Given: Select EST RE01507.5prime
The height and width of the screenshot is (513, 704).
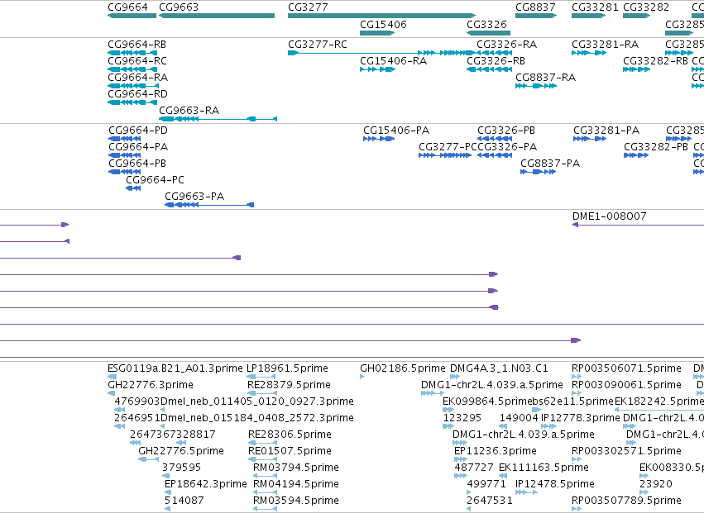Looking at the screenshot, I should (262, 459).
